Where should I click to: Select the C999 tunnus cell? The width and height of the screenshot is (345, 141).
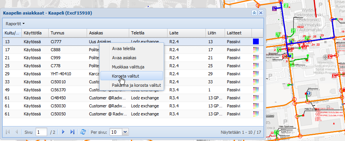[x=67, y=58]
